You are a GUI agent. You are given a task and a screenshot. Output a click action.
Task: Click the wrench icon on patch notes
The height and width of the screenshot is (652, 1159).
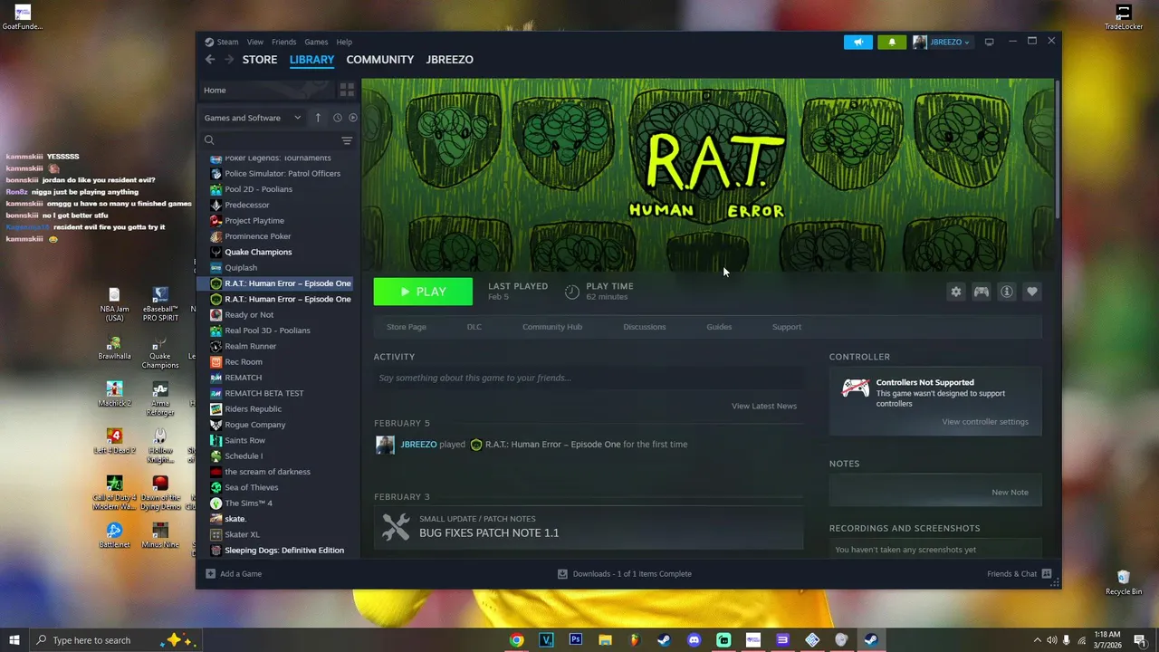click(x=396, y=527)
